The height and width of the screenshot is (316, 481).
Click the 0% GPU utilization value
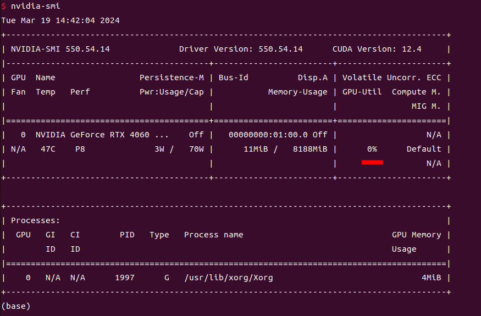372,149
